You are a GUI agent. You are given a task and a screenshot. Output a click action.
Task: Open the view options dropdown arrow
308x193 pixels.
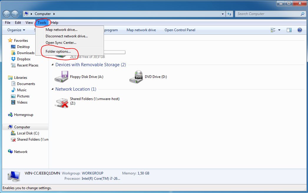279,30
